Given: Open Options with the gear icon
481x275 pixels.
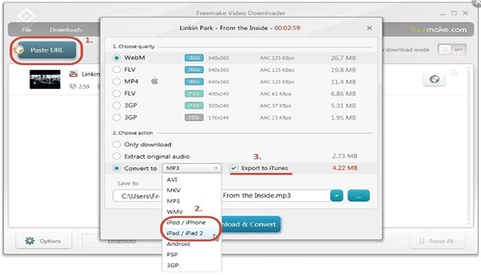Looking at the screenshot, I should (x=43, y=241).
